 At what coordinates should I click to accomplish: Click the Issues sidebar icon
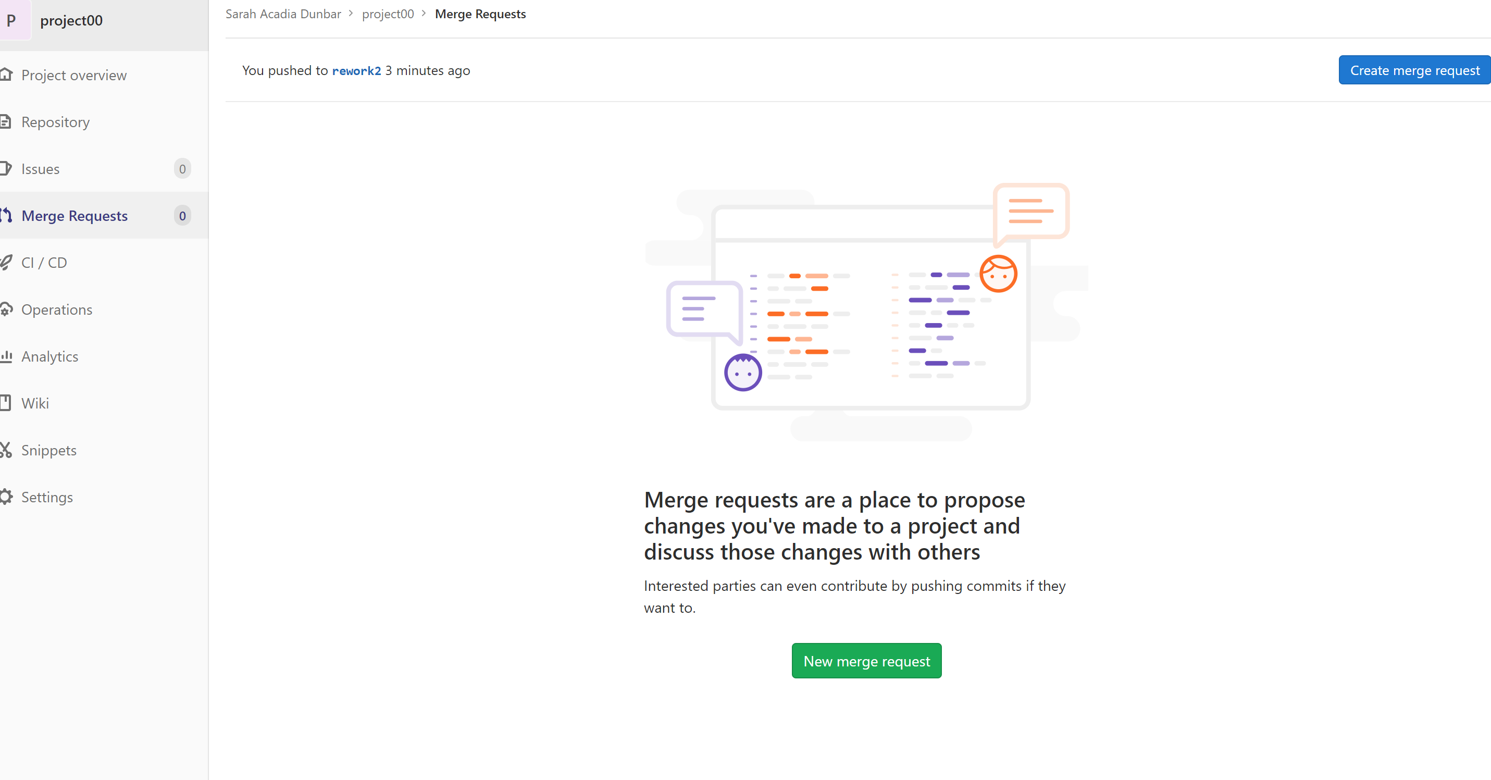[5, 168]
